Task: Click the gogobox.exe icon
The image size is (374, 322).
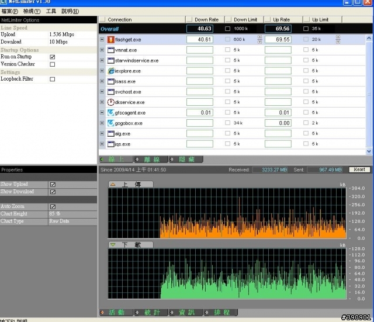Action: click(110, 123)
